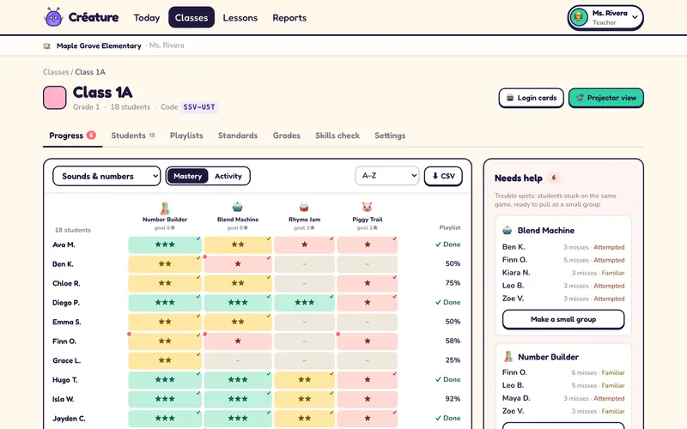Image resolution: width=687 pixels, height=429 pixels.
Task: Switch to the Students tab
Action: coord(133,136)
